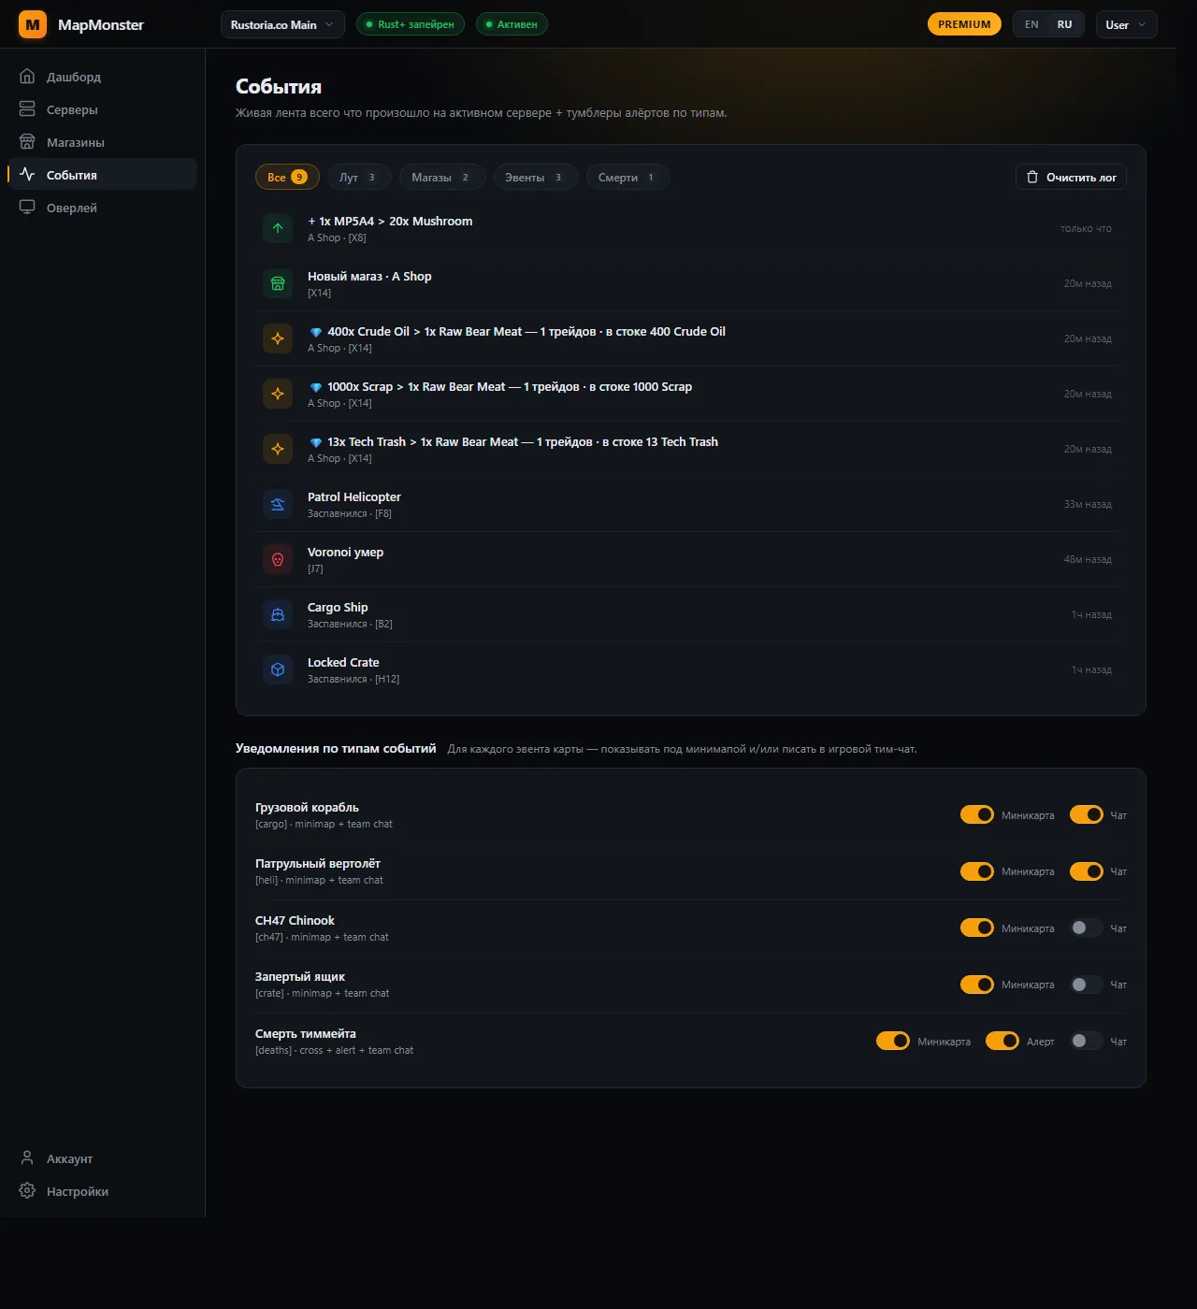
Task: Click the Locked Crate event title
Action: click(343, 663)
